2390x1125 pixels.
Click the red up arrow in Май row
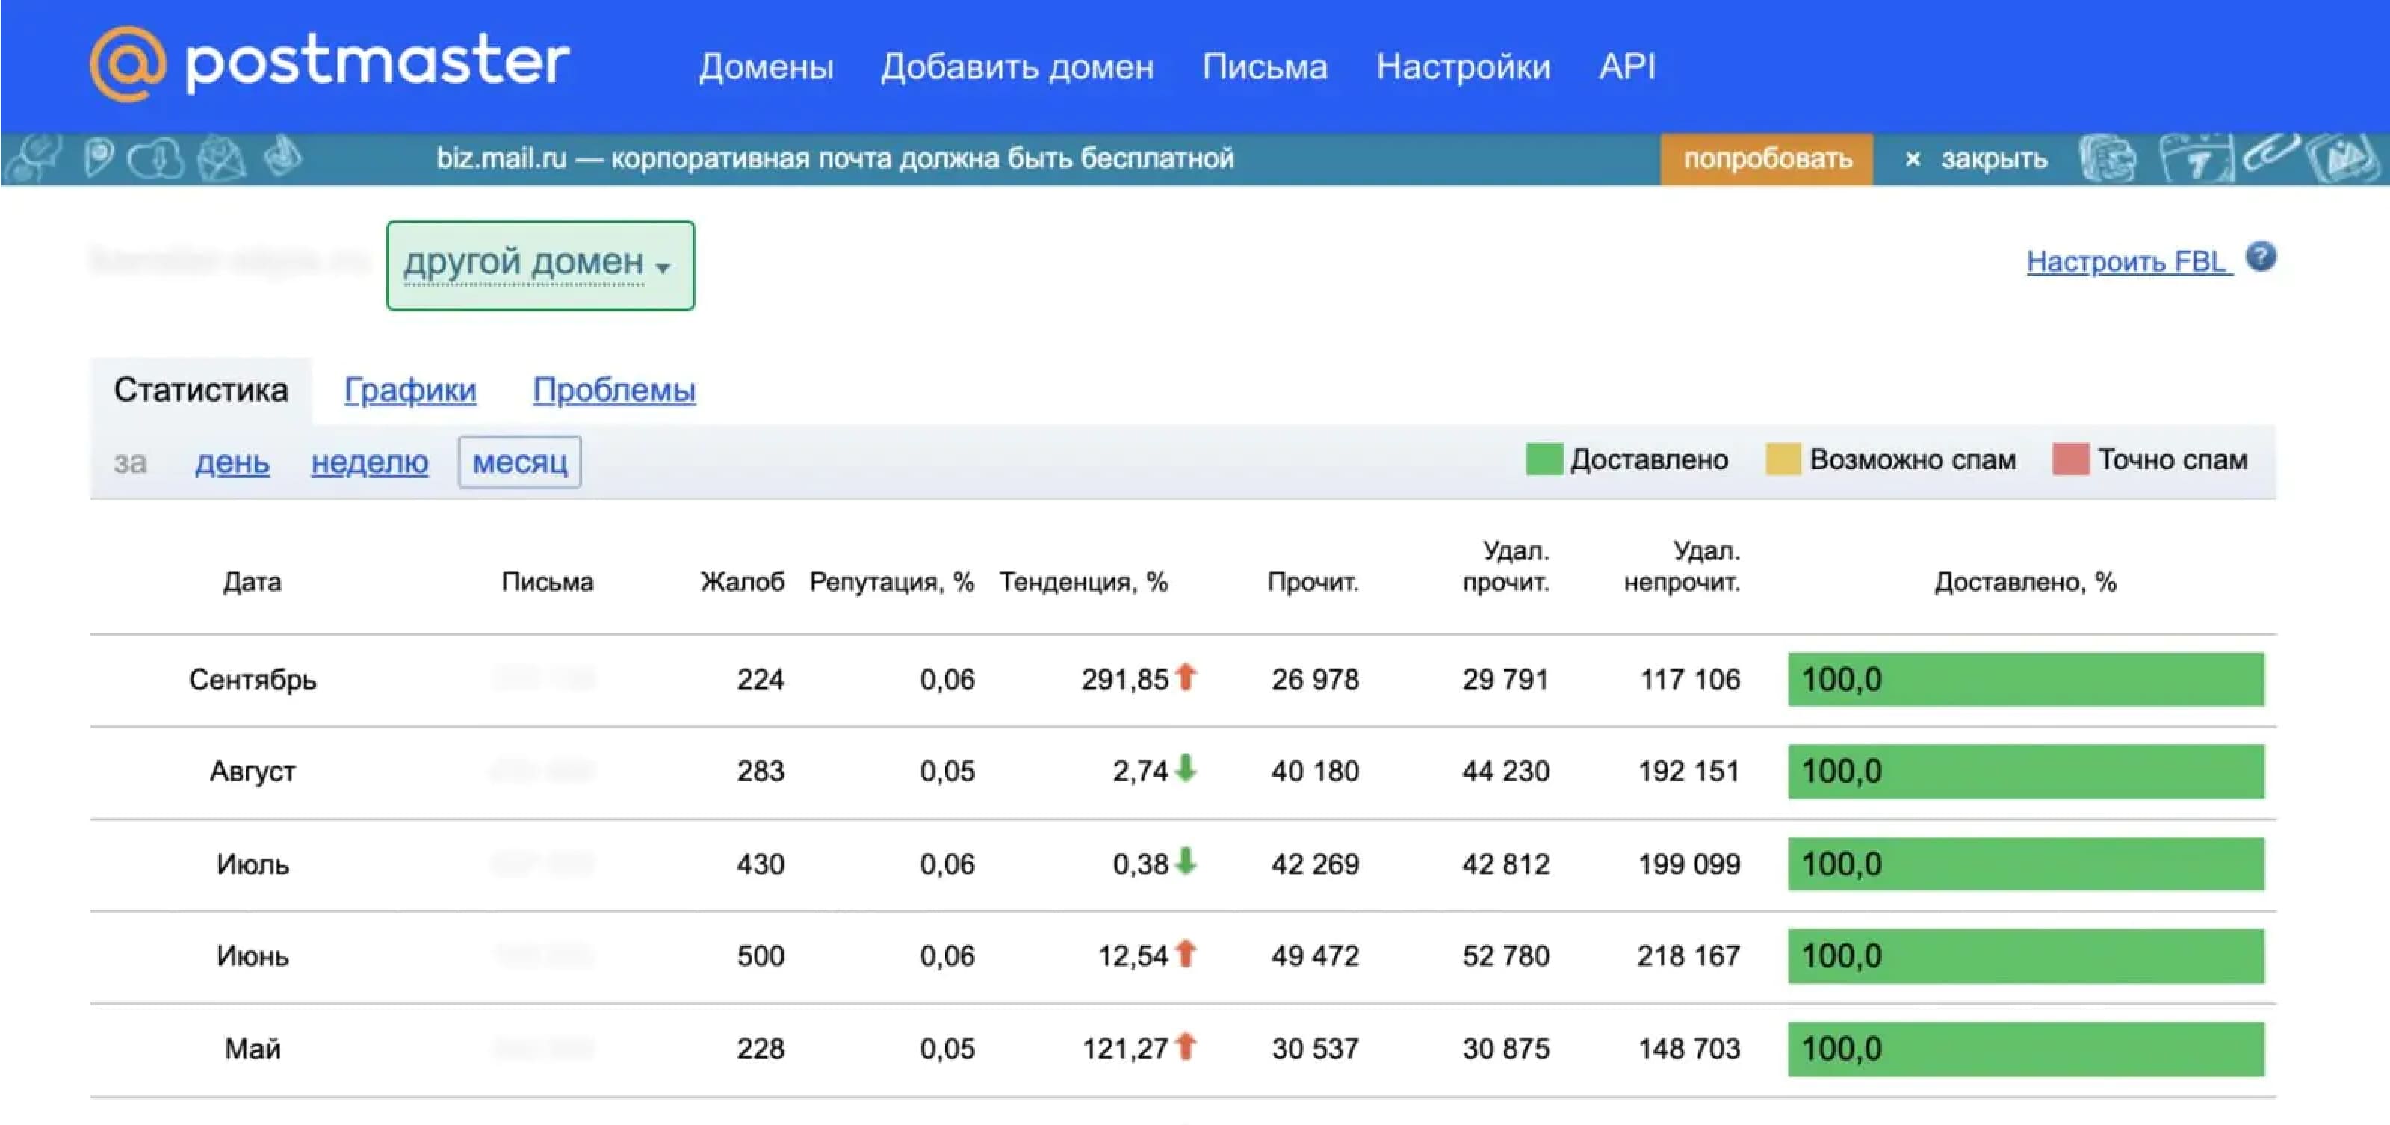coord(1186,1046)
